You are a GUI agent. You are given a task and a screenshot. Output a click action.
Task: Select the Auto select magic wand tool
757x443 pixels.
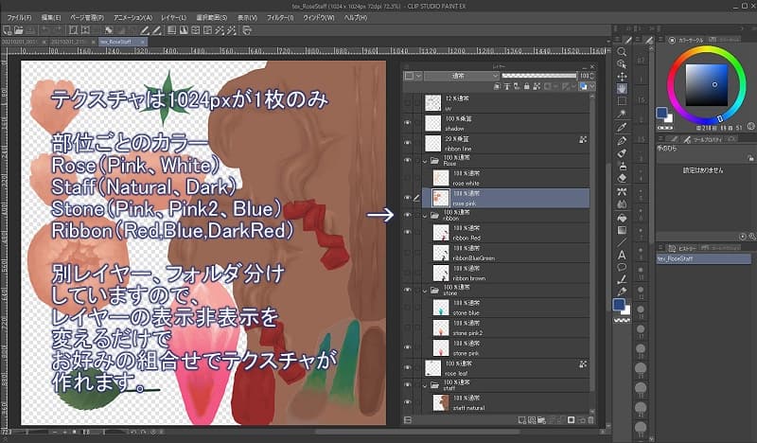pos(622,114)
